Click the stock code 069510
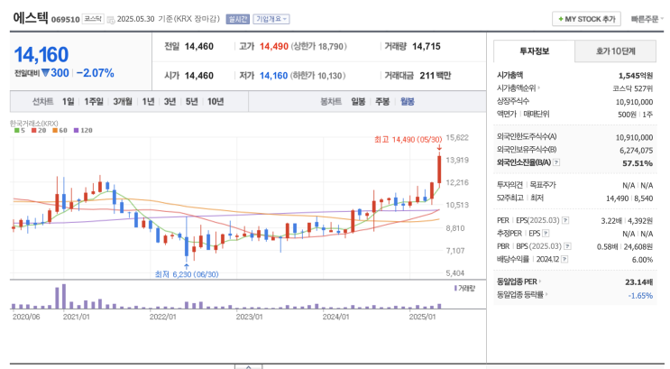670x369 pixels. (x=65, y=20)
